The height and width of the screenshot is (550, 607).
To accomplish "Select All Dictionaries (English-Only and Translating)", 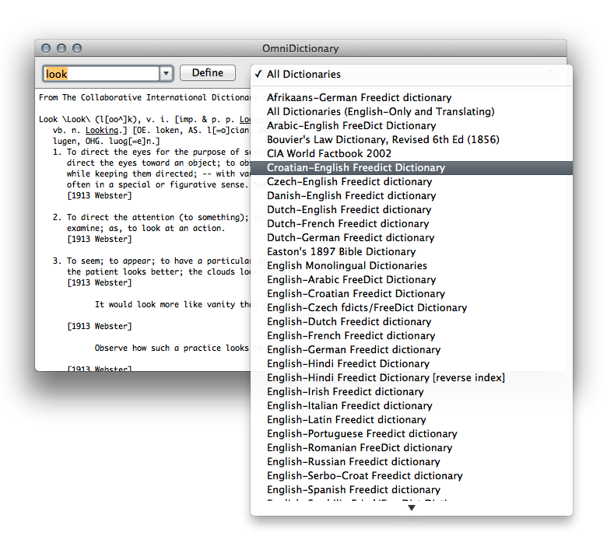I will 381,112.
